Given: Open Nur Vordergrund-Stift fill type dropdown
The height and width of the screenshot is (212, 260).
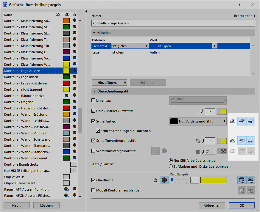Looking at the screenshot, I should tap(197, 121).
